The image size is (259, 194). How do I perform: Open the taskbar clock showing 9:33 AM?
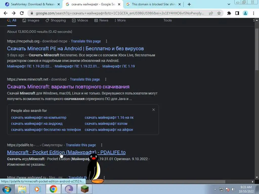coord(246,189)
